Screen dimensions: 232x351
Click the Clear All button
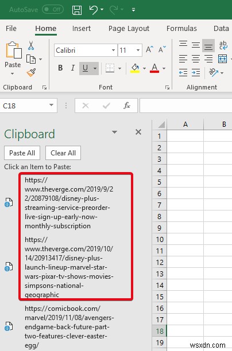63,153
